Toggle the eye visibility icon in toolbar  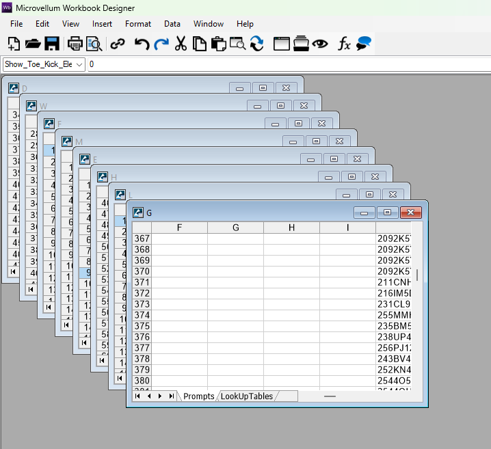tap(320, 44)
